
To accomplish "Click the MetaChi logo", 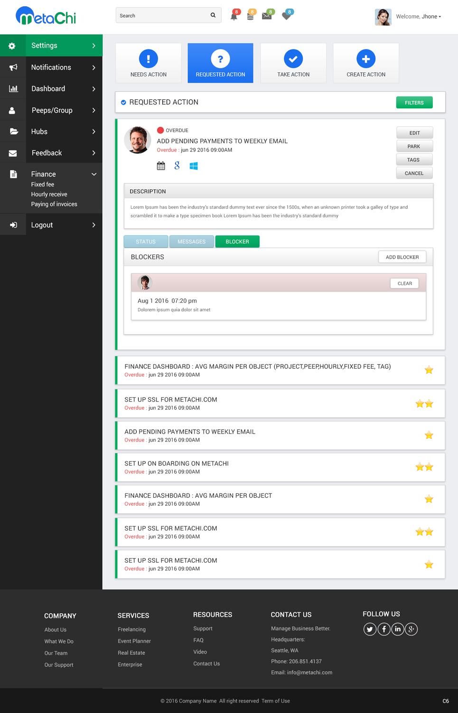I will (46, 16).
